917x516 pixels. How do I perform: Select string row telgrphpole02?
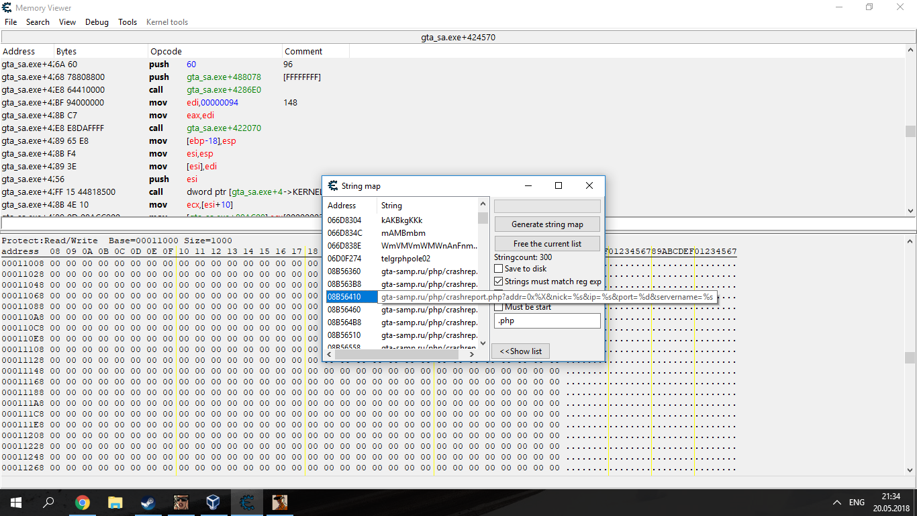(401, 258)
